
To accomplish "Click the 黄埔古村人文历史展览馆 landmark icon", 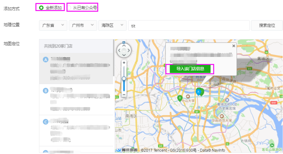I will pyautogui.click(x=227, y=100).
